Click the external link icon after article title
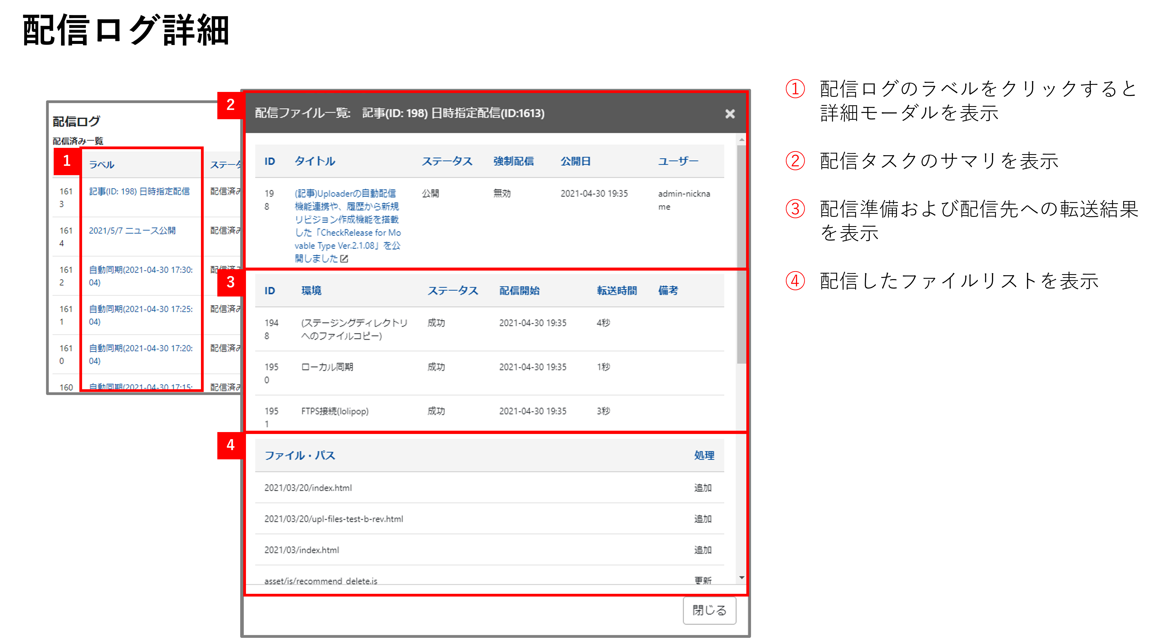 (344, 259)
